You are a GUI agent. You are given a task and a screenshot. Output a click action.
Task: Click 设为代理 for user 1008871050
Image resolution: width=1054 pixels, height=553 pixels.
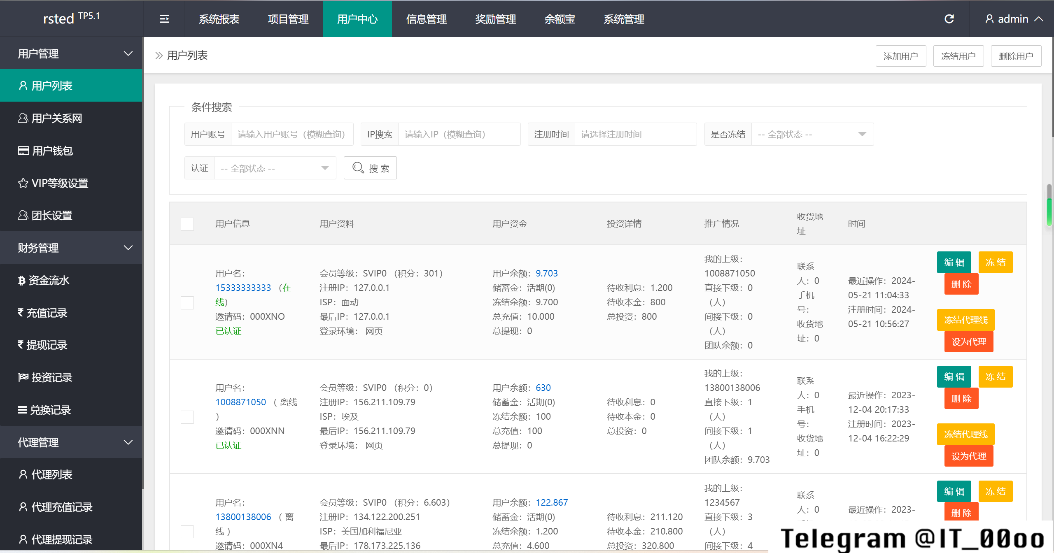(x=969, y=456)
